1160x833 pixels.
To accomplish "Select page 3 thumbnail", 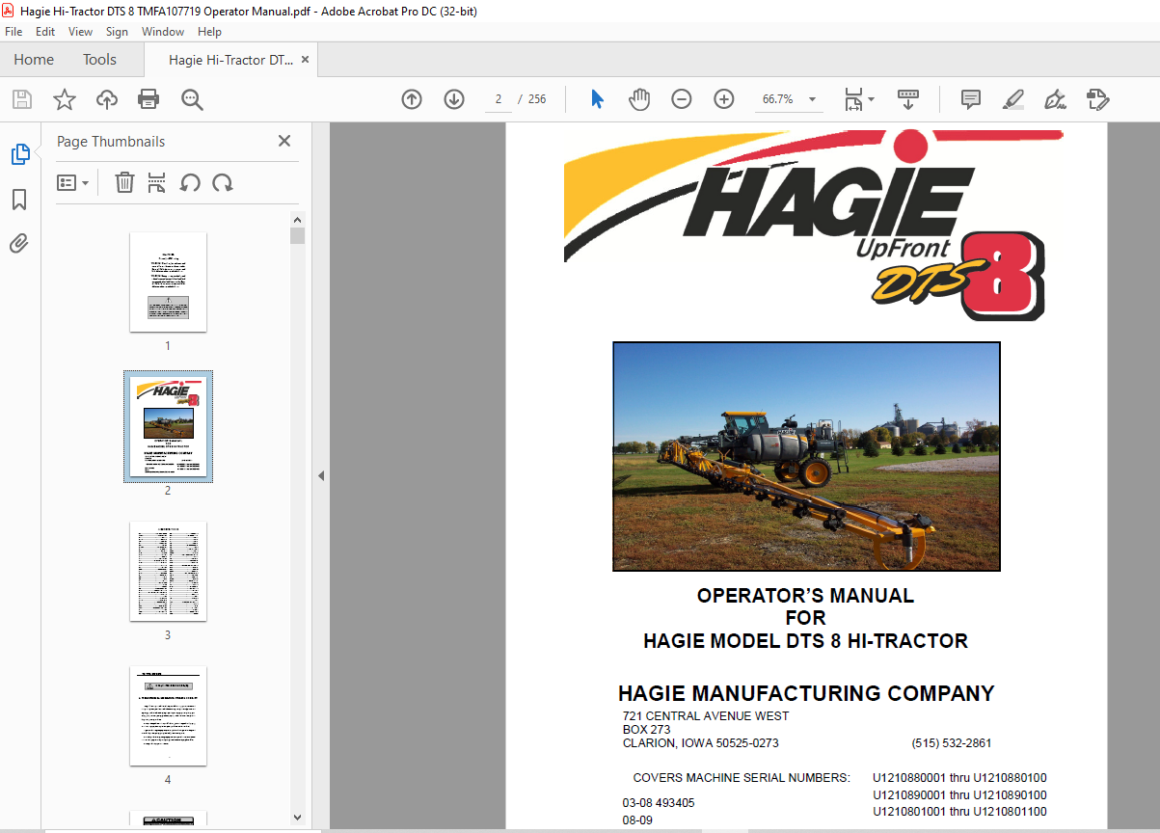I will (168, 571).
